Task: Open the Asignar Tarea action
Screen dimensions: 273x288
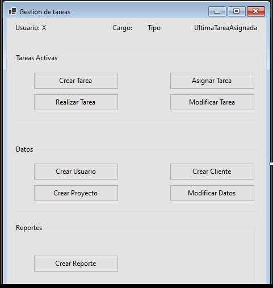Action: point(212,81)
